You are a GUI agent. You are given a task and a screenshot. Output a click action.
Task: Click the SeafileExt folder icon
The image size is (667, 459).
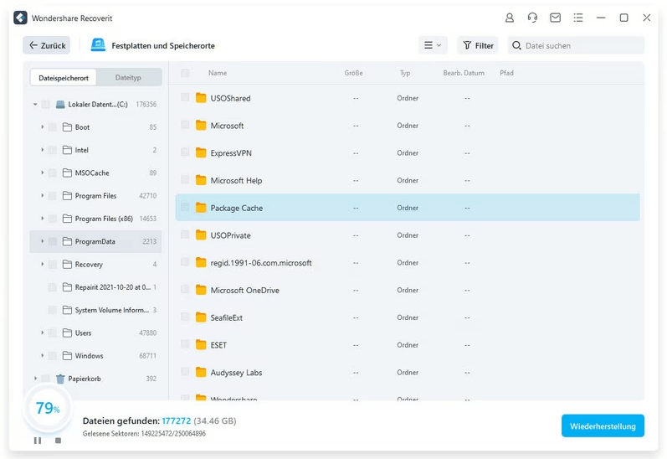[x=201, y=317]
